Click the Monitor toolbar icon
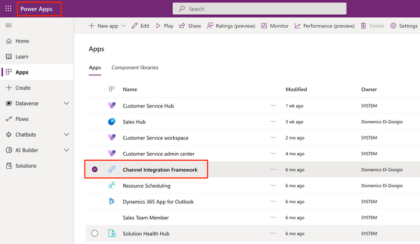 coord(264,26)
